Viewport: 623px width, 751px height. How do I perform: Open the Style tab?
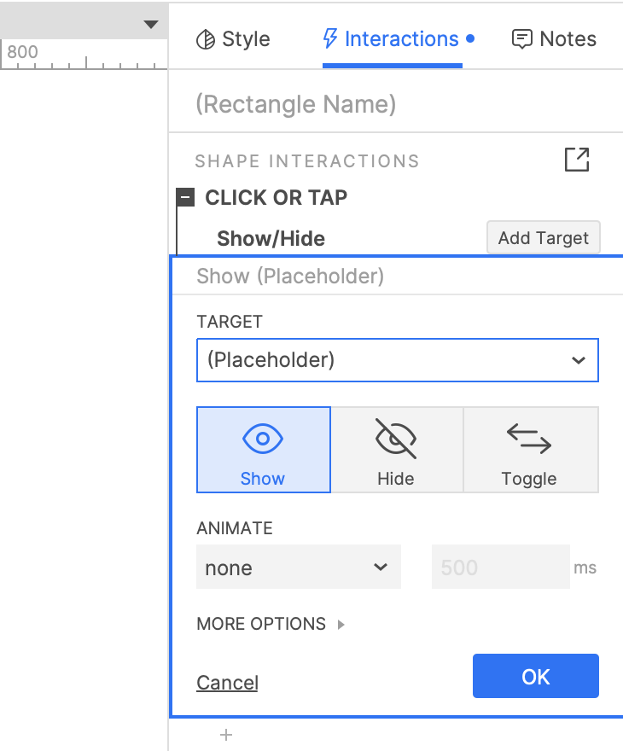[233, 39]
